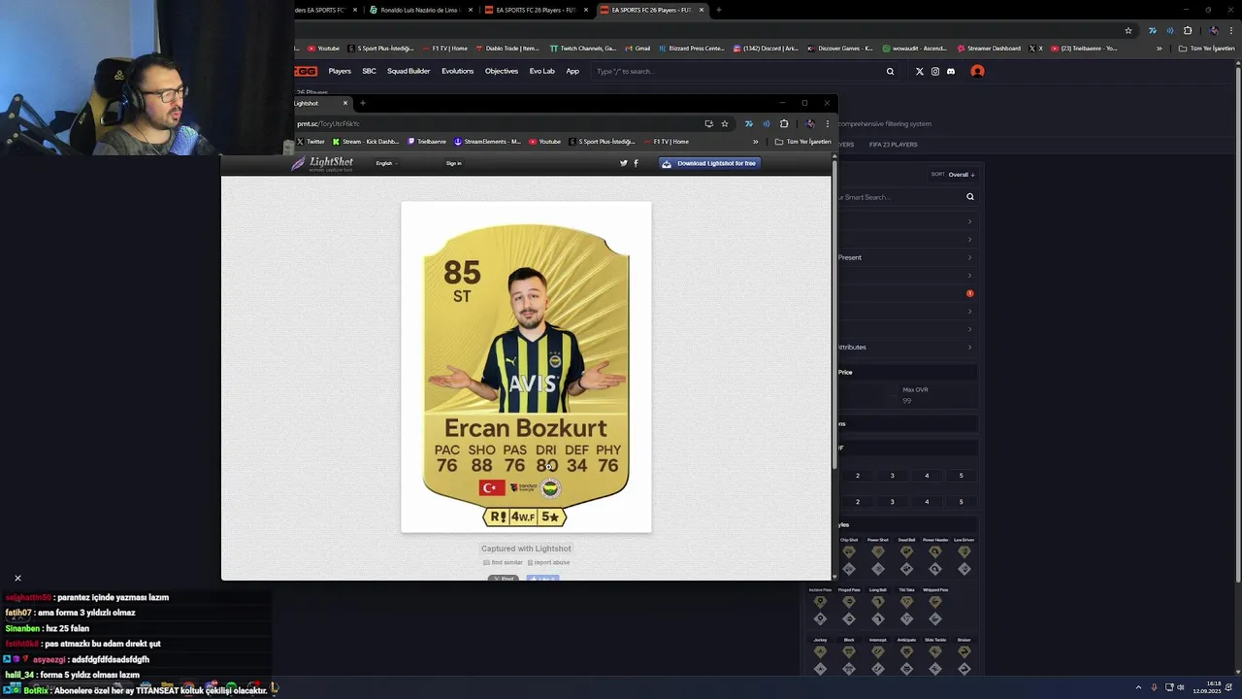Open the English language dropdown on Lightshot
Image resolution: width=1242 pixels, height=699 pixels.
coord(386,163)
